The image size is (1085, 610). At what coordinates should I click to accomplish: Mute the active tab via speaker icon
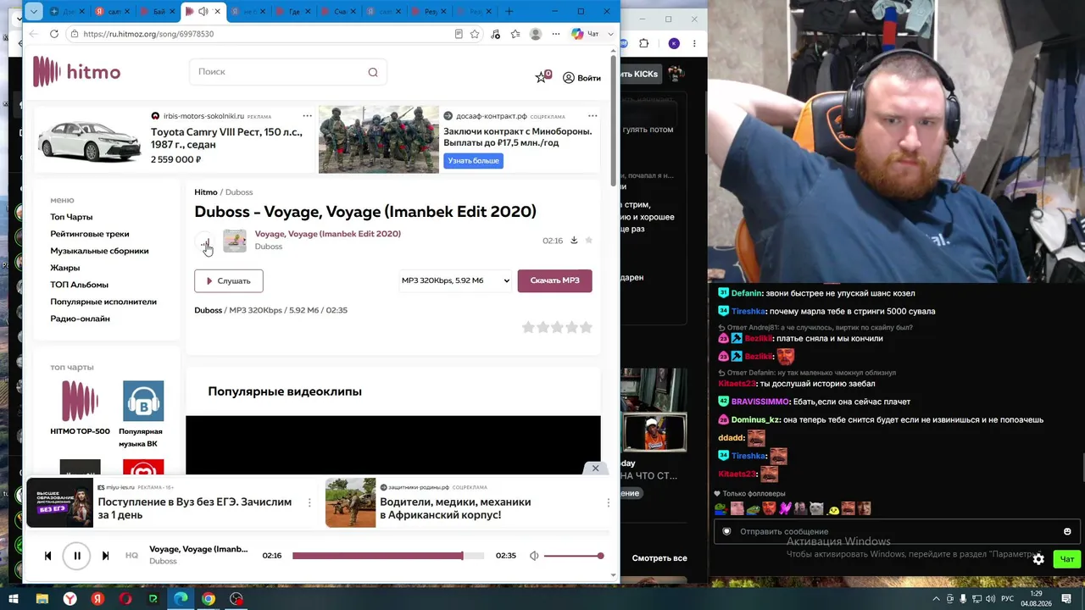coord(203,11)
